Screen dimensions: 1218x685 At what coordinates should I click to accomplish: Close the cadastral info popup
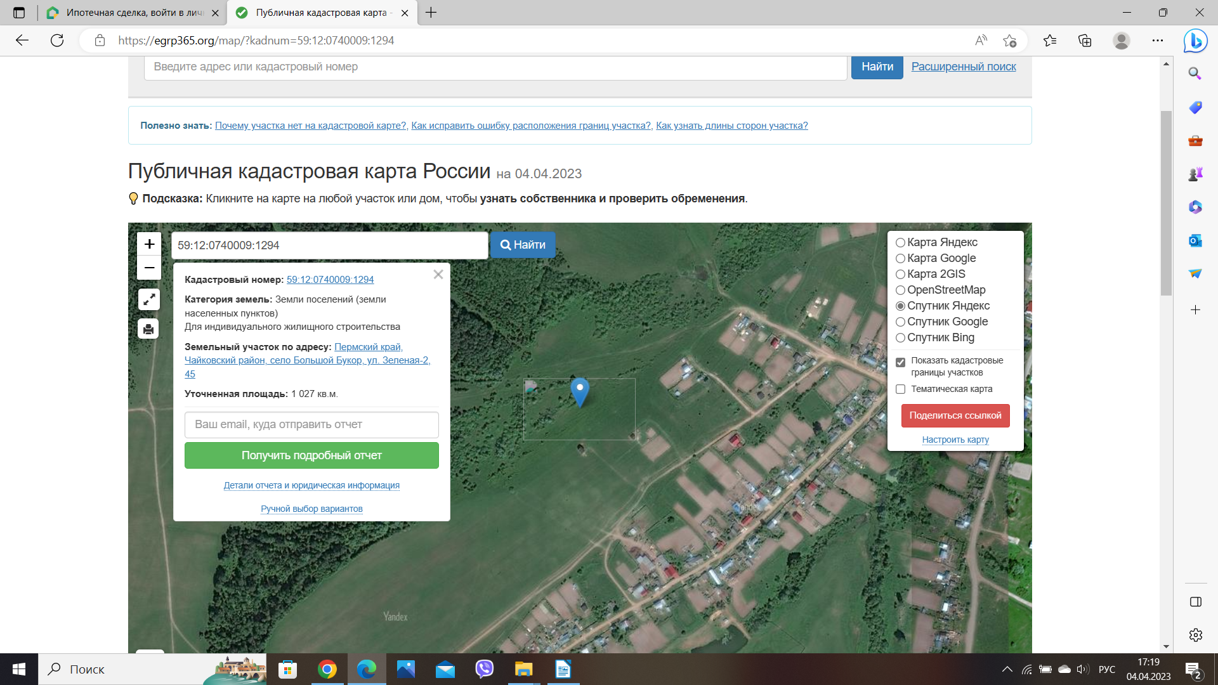coord(438,275)
